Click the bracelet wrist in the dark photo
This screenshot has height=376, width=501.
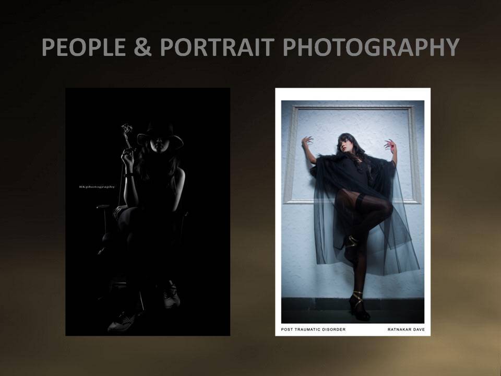coord(128,173)
